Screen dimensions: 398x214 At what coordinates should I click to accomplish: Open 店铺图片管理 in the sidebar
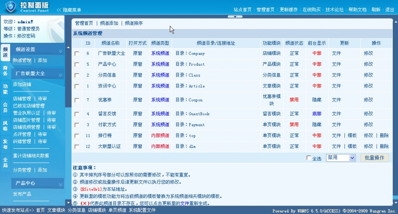click(x=27, y=120)
